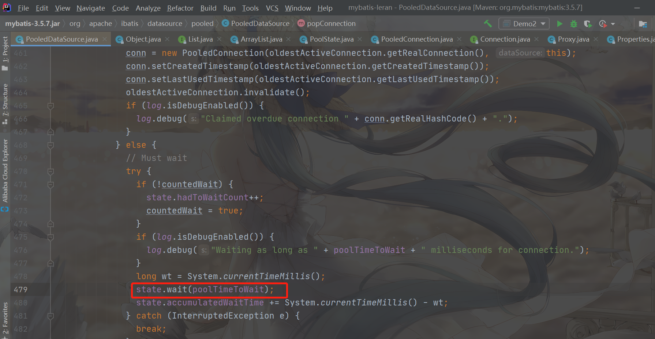Close the PooledDataSource.java tab

pos(105,39)
